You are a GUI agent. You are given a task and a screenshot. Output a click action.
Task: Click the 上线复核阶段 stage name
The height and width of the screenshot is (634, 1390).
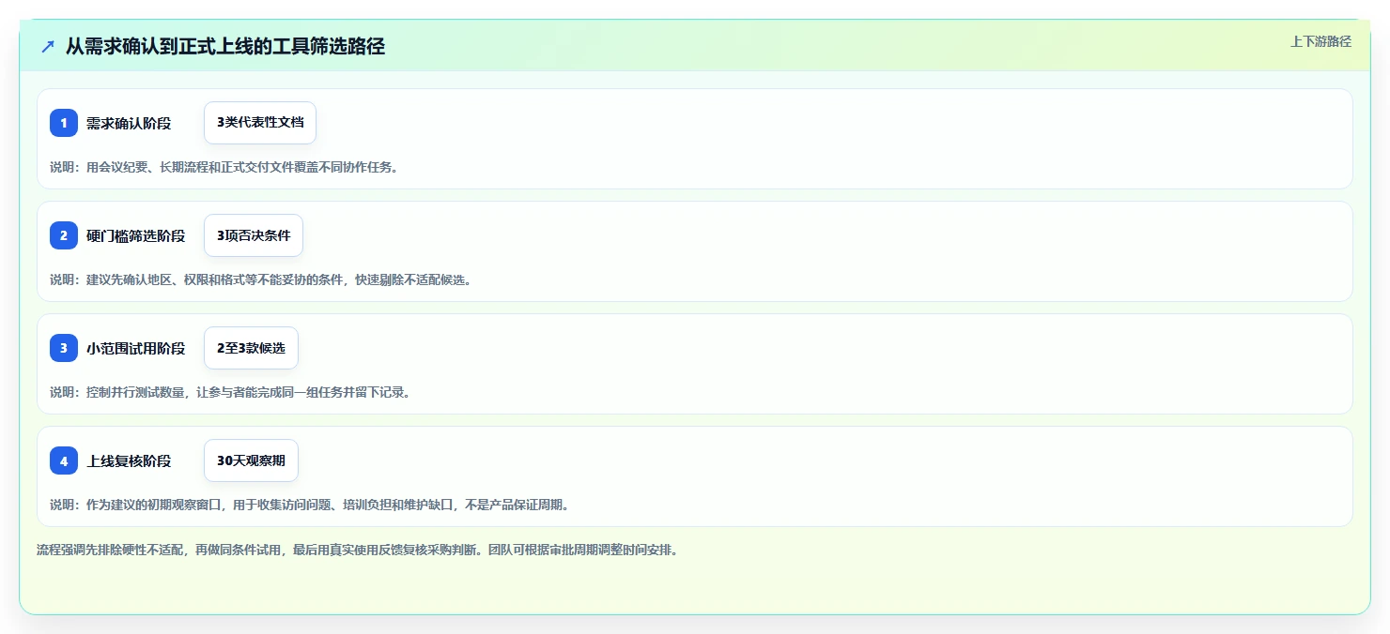coord(129,460)
